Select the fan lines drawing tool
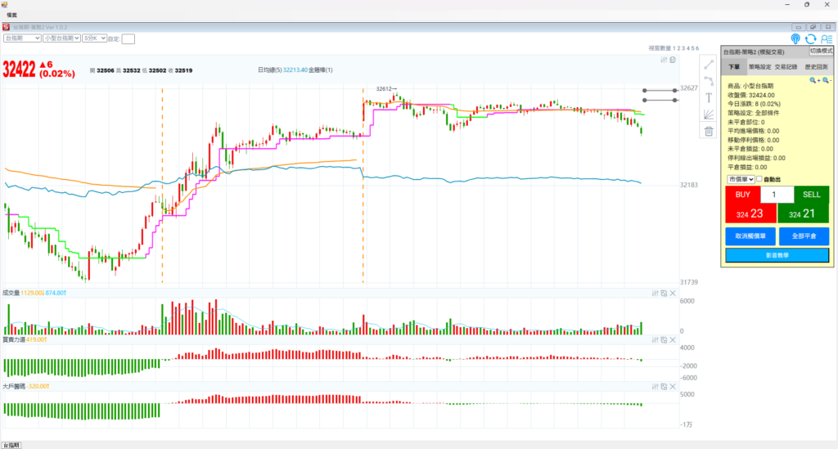The image size is (838, 449). coord(709,114)
